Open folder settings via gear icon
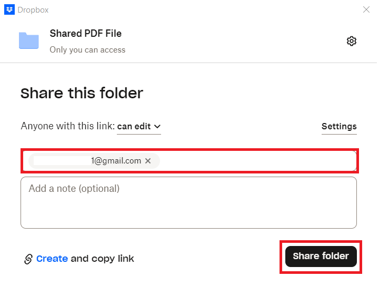This screenshot has height=287, width=379. tap(352, 41)
